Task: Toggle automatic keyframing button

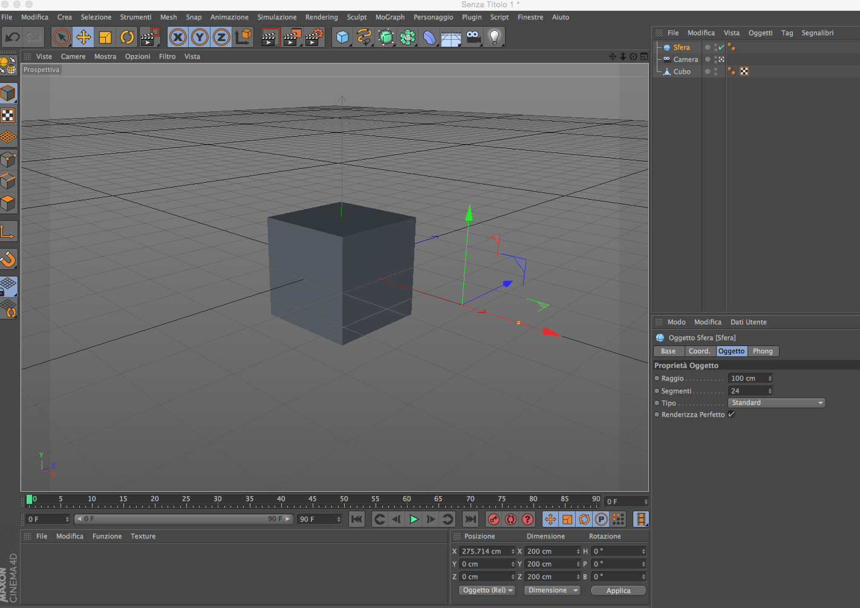Action: point(511,519)
